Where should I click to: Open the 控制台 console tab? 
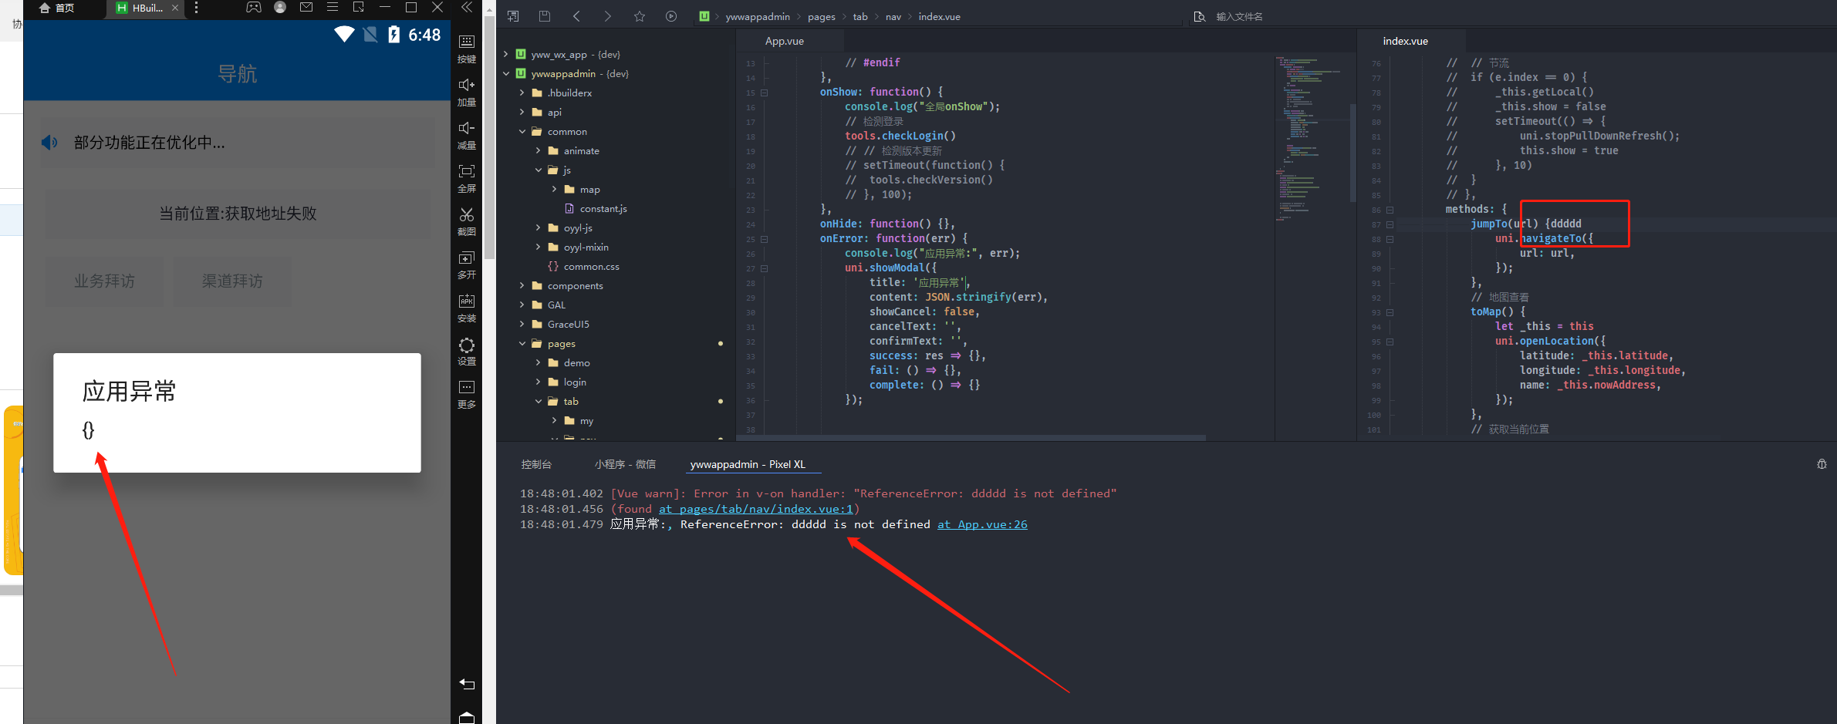(536, 464)
